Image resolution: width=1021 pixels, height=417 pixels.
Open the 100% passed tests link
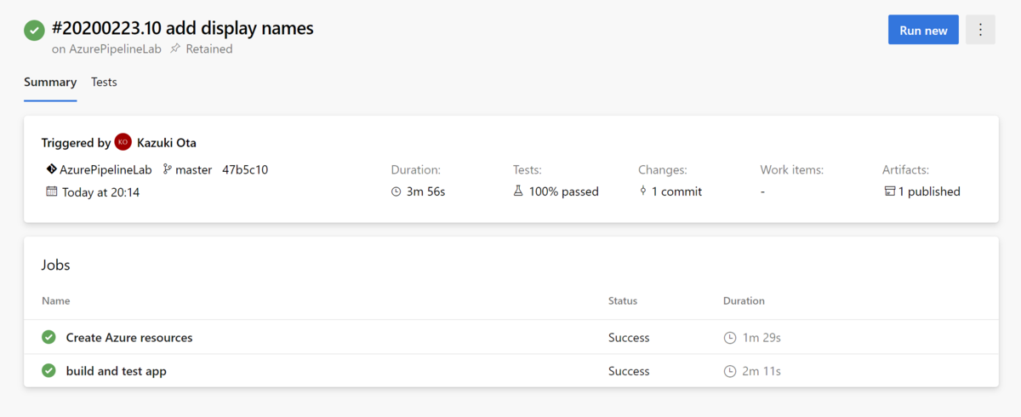pos(563,191)
